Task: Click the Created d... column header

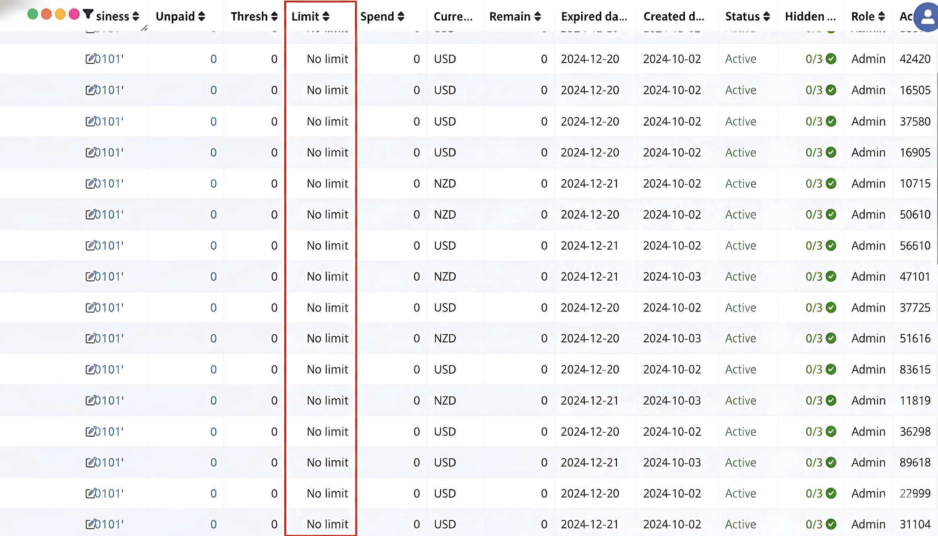Action: click(674, 16)
